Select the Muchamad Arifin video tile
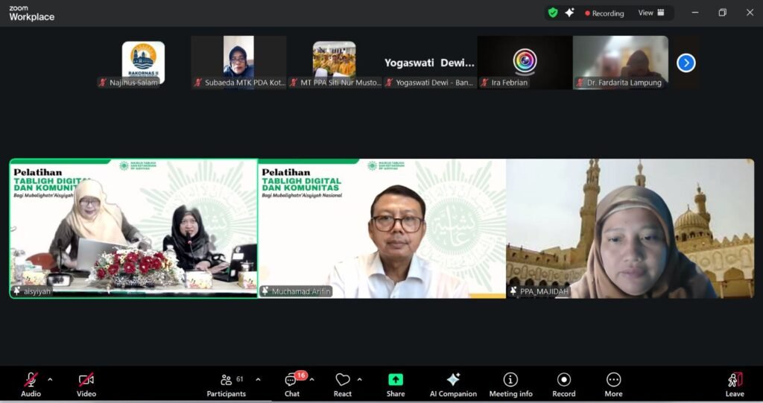This screenshot has height=403, width=763. click(381, 229)
